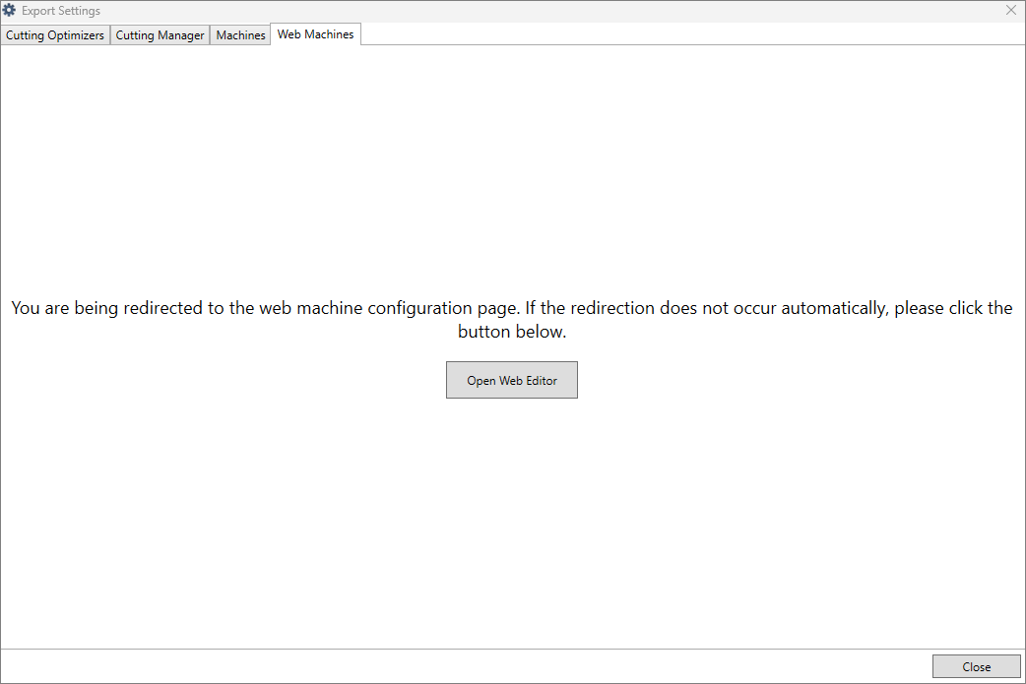1026x684 pixels.
Task: Close the Export Settings window with X
Action: [x=1011, y=11]
